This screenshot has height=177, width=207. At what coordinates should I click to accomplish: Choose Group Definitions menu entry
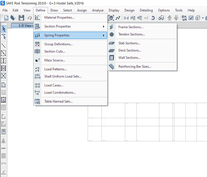point(70,44)
